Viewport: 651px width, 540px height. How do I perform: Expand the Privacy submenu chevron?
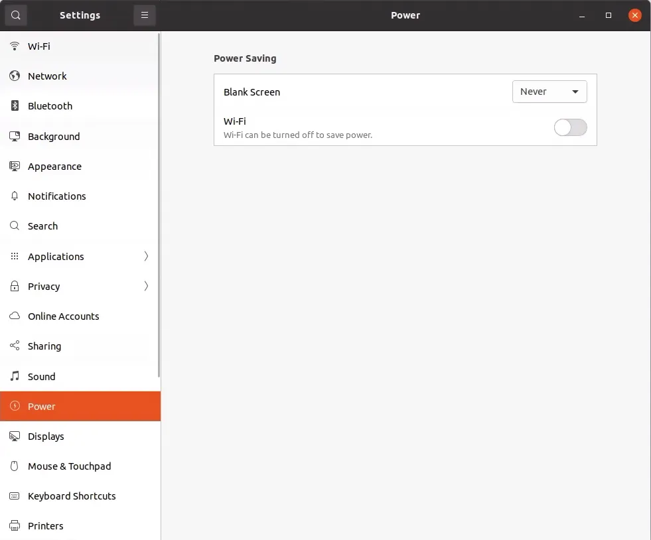coord(146,286)
